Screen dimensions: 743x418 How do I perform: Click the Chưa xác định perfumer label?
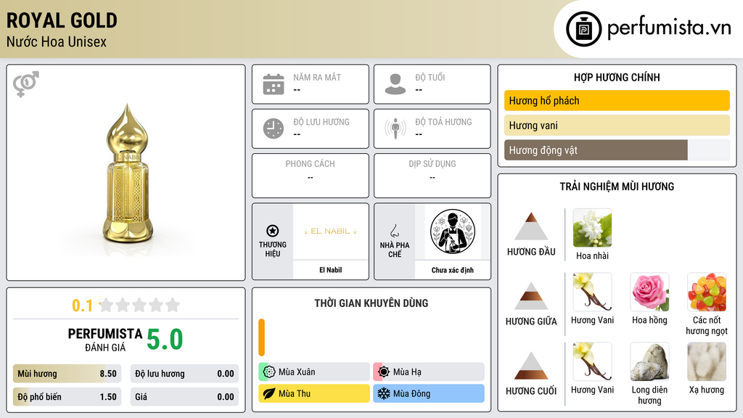tap(453, 270)
